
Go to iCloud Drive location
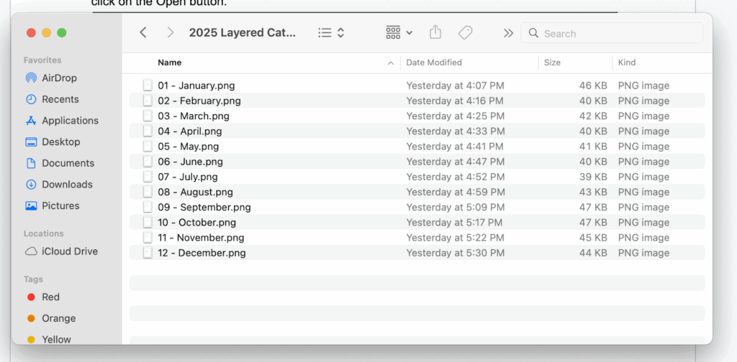pyautogui.click(x=69, y=251)
